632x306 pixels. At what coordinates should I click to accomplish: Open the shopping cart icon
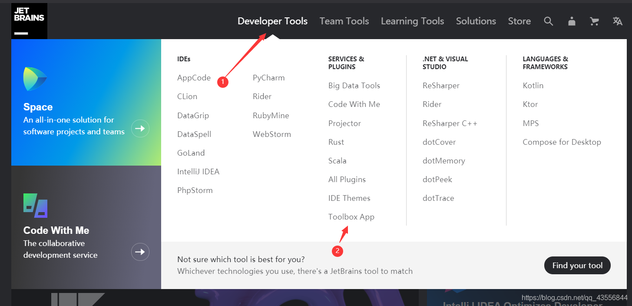coord(594,21)
